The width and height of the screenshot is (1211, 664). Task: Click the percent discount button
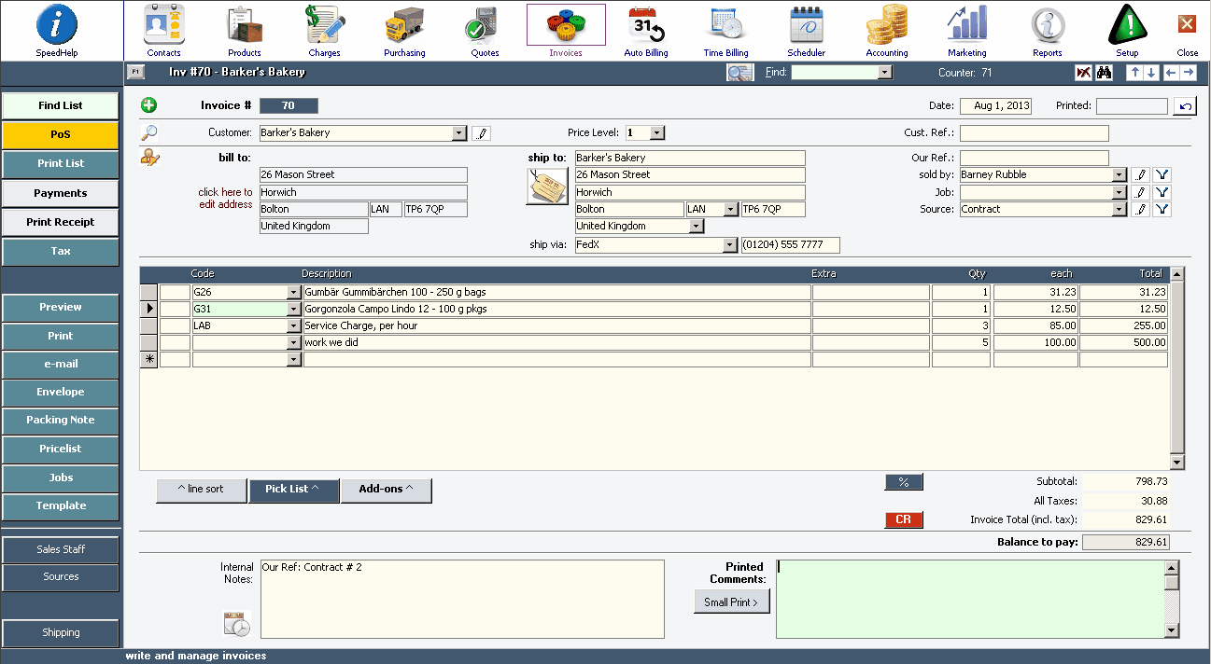pyautogui.click(x=904, y=482)
